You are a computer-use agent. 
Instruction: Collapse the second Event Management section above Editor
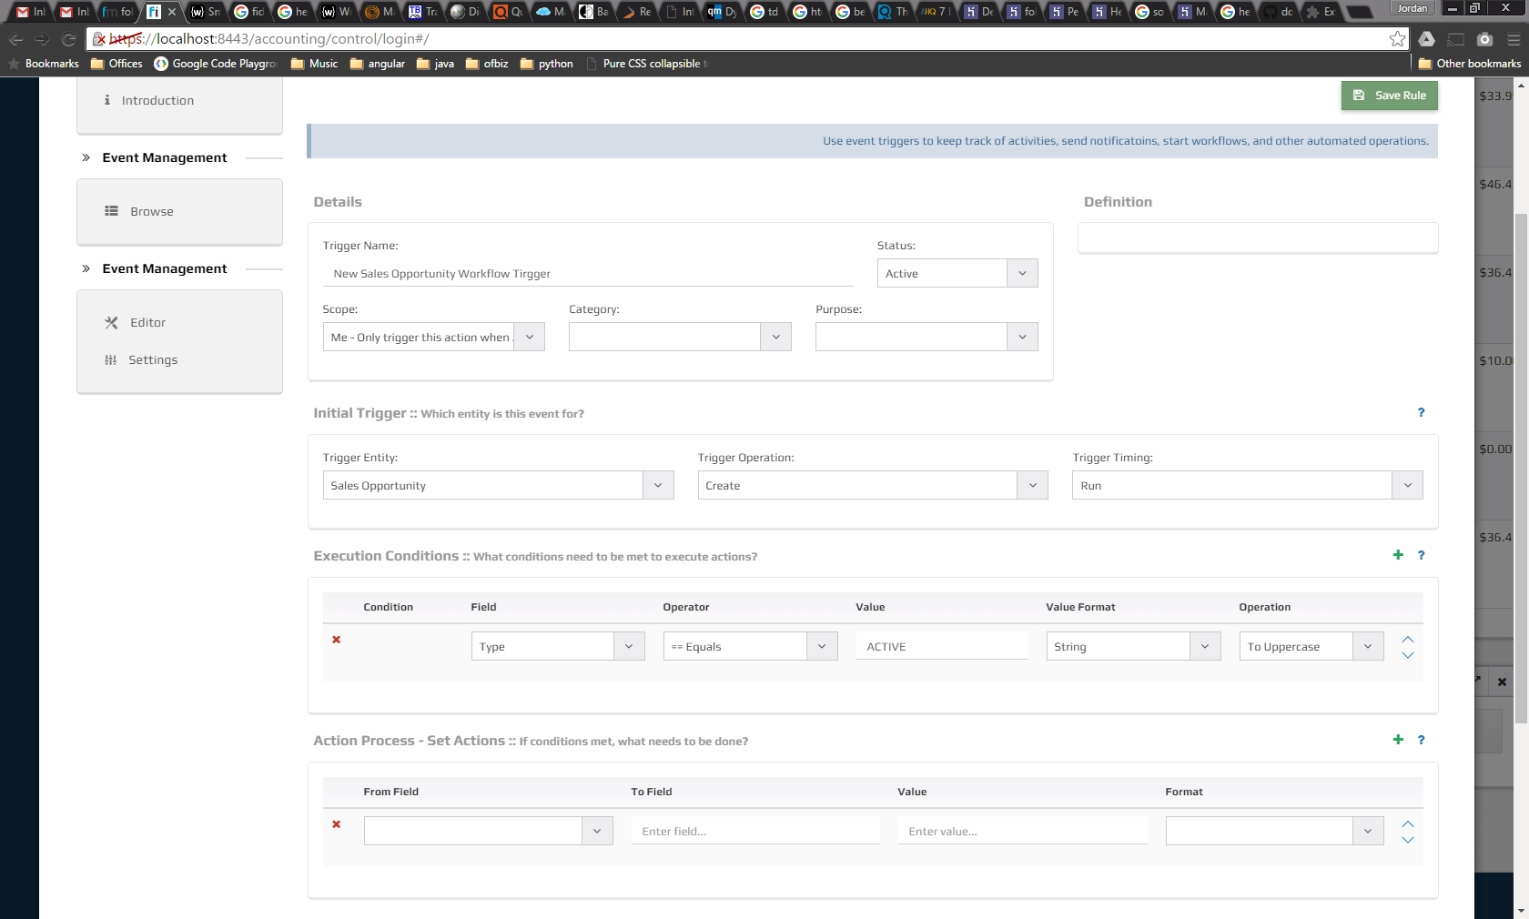pos(86,268)
